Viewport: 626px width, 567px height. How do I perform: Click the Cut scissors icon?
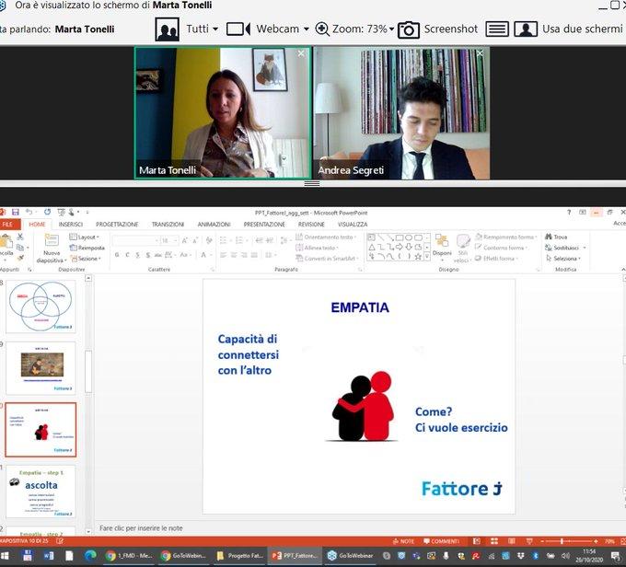click(19, 237)
